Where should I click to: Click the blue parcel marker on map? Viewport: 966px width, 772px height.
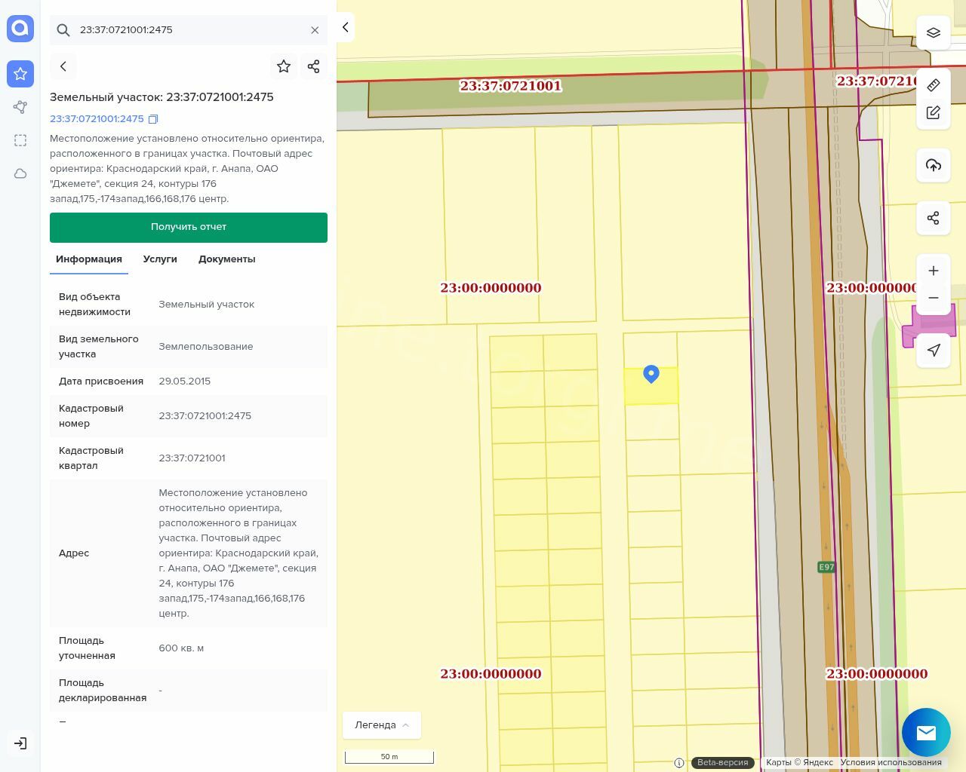click(x=651, y=373)
